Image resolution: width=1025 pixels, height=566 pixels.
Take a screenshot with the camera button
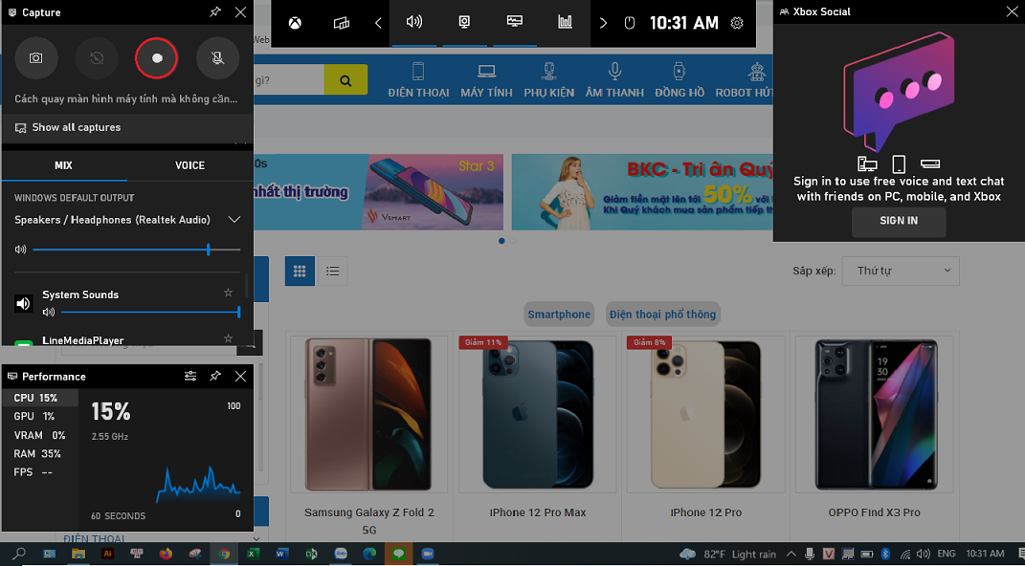[x=36, y=58]
